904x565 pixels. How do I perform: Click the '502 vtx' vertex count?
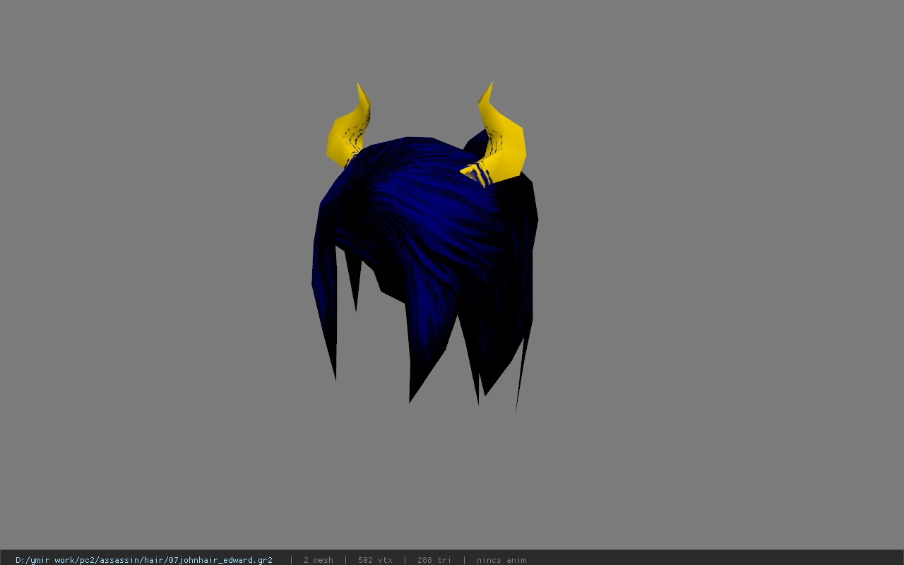[x=375, y=560]
